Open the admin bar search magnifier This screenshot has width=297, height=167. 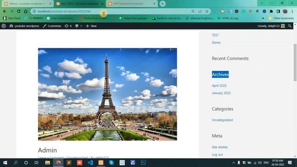tap(290, 26)
